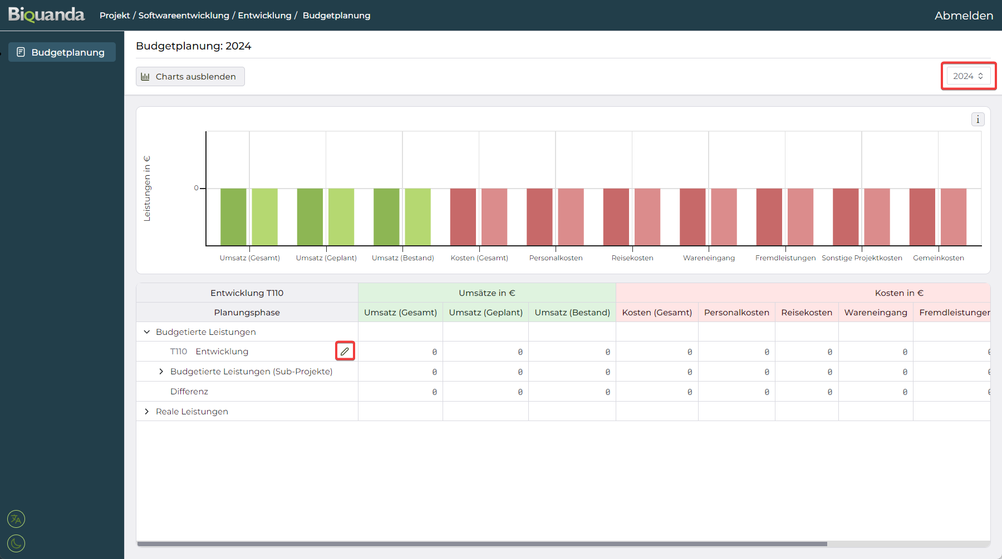The width and height of the screenshot is (1002, 559).
Task: Click Abmelden to log out
Action: coord(964,16)
